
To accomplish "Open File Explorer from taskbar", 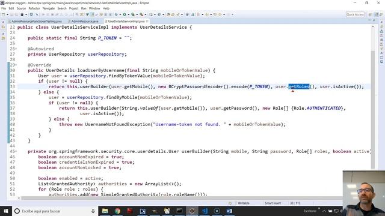I will coord(105,211).
